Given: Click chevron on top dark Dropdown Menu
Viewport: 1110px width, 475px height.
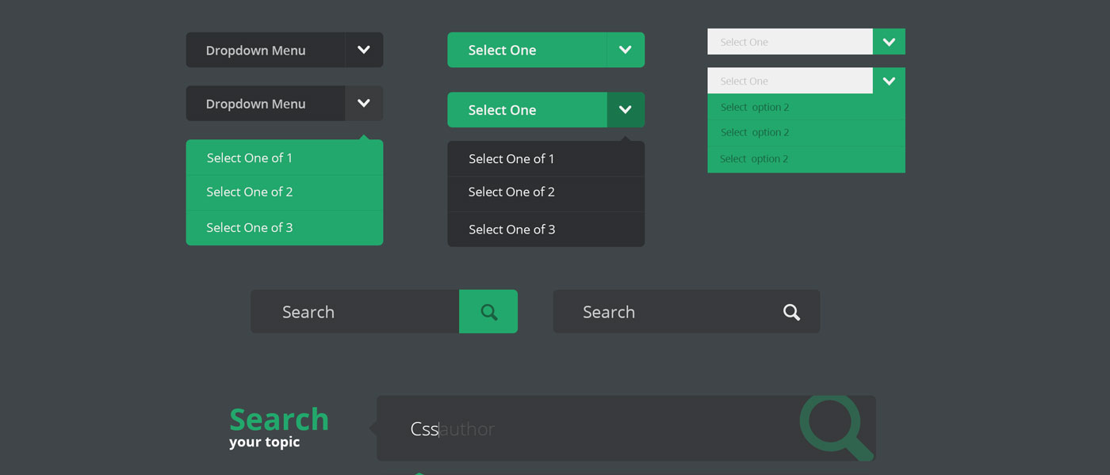Looking at the screenshot, I should click(x=364, y=50).
